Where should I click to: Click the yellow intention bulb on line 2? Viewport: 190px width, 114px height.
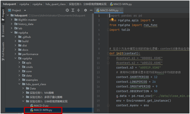(112, 19)
